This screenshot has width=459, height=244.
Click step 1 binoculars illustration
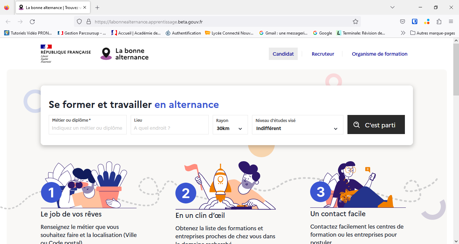89,185
